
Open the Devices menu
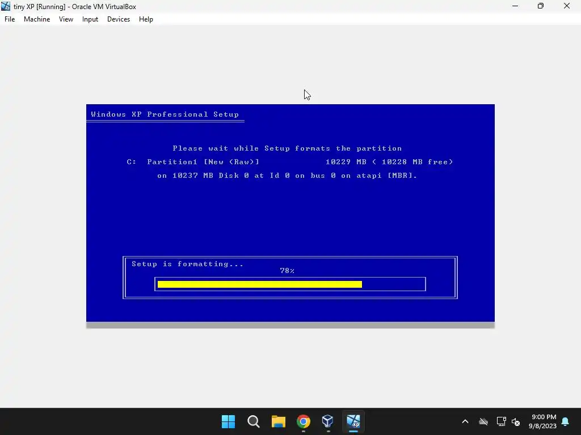[x=119, y=19]
